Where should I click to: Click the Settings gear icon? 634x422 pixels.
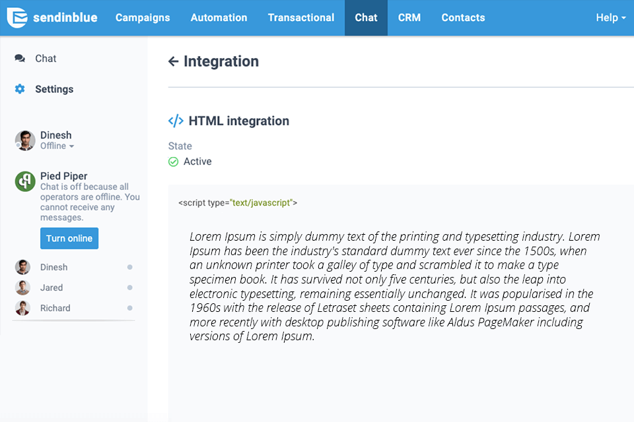tap(20, 89)
